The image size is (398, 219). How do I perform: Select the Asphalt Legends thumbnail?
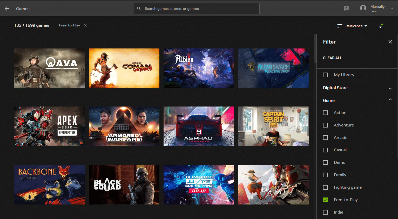pyautogui.click(x=199, y=126)
